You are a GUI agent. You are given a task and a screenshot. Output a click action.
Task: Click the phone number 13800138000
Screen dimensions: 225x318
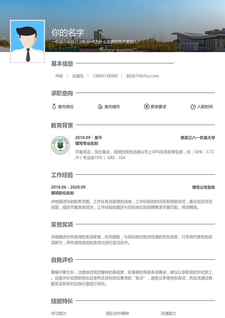click(105, 76)
